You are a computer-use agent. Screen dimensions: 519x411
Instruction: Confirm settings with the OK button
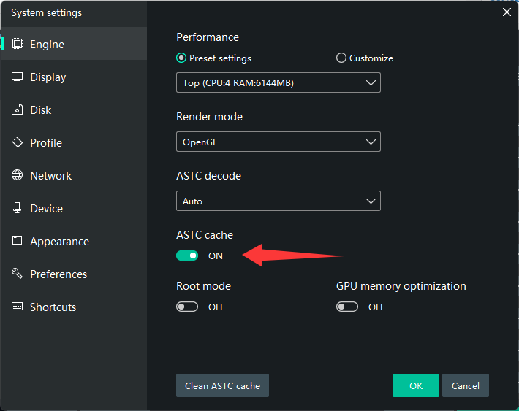tap(415, 385)
